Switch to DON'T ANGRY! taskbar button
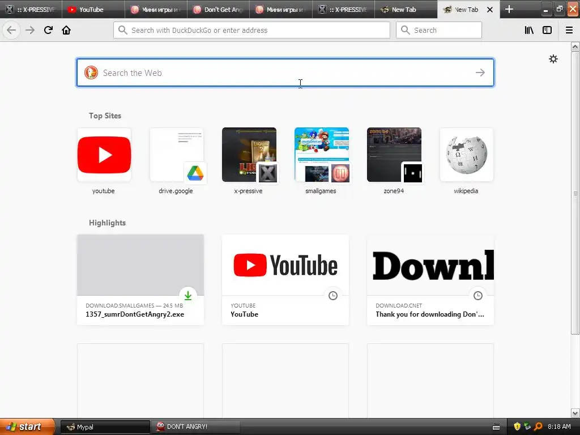This screenshot has width=580, height=435. pyautogui.click(x=195, y=427)
